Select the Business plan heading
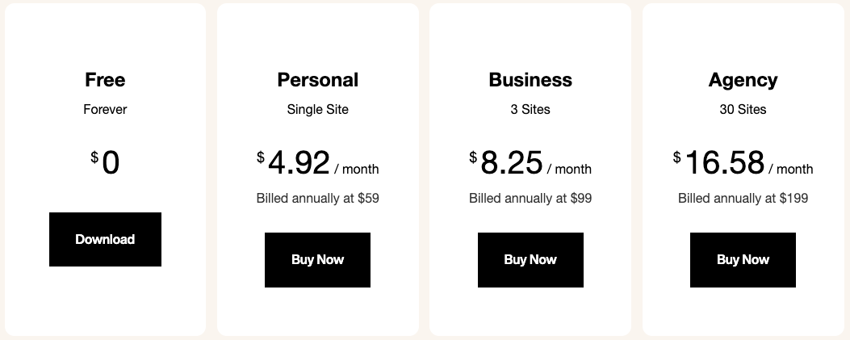 tap(530, 80)
